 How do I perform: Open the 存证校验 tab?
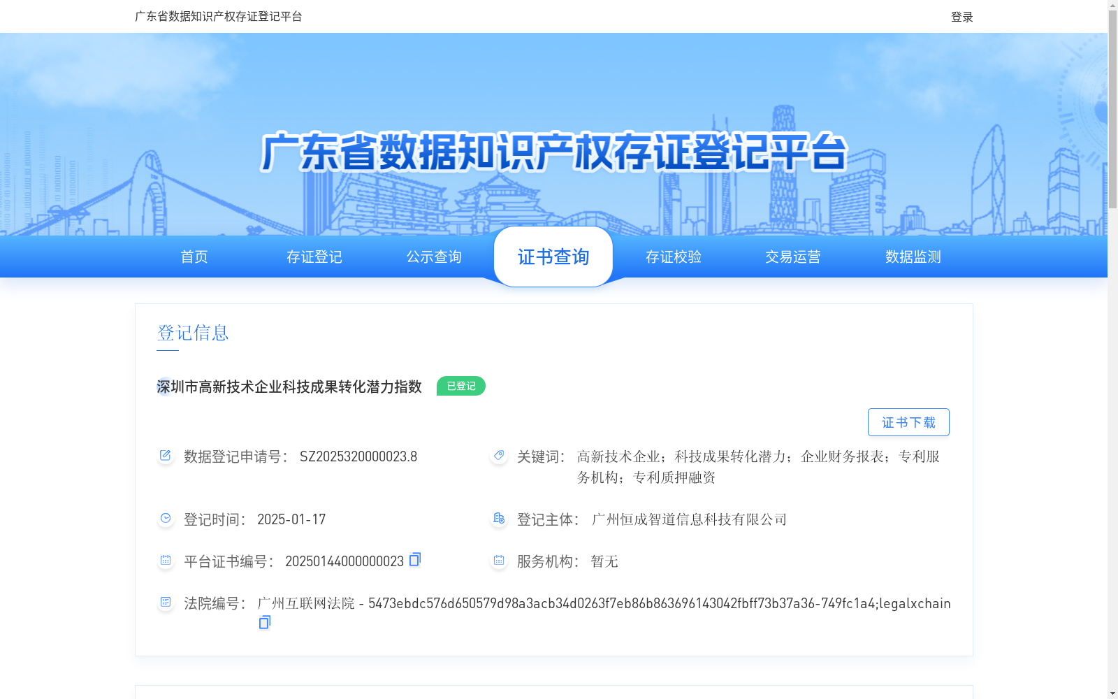(x=674, y=257)
